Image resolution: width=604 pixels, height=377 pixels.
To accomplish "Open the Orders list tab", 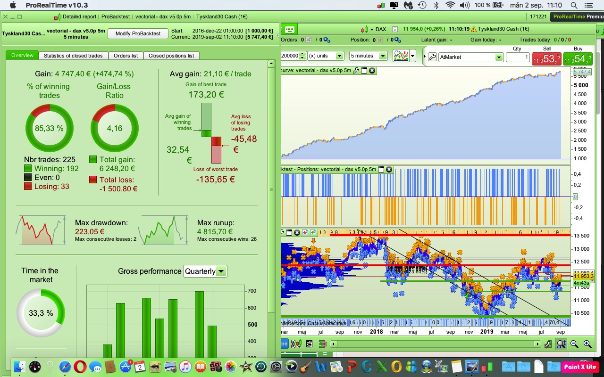I will (126, 56).
